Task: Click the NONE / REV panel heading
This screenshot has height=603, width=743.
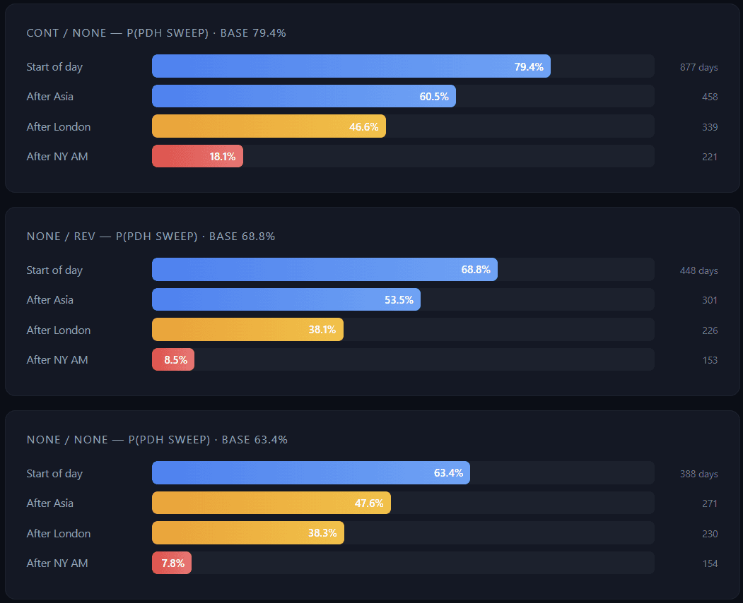Action: (x=151, y=237)
